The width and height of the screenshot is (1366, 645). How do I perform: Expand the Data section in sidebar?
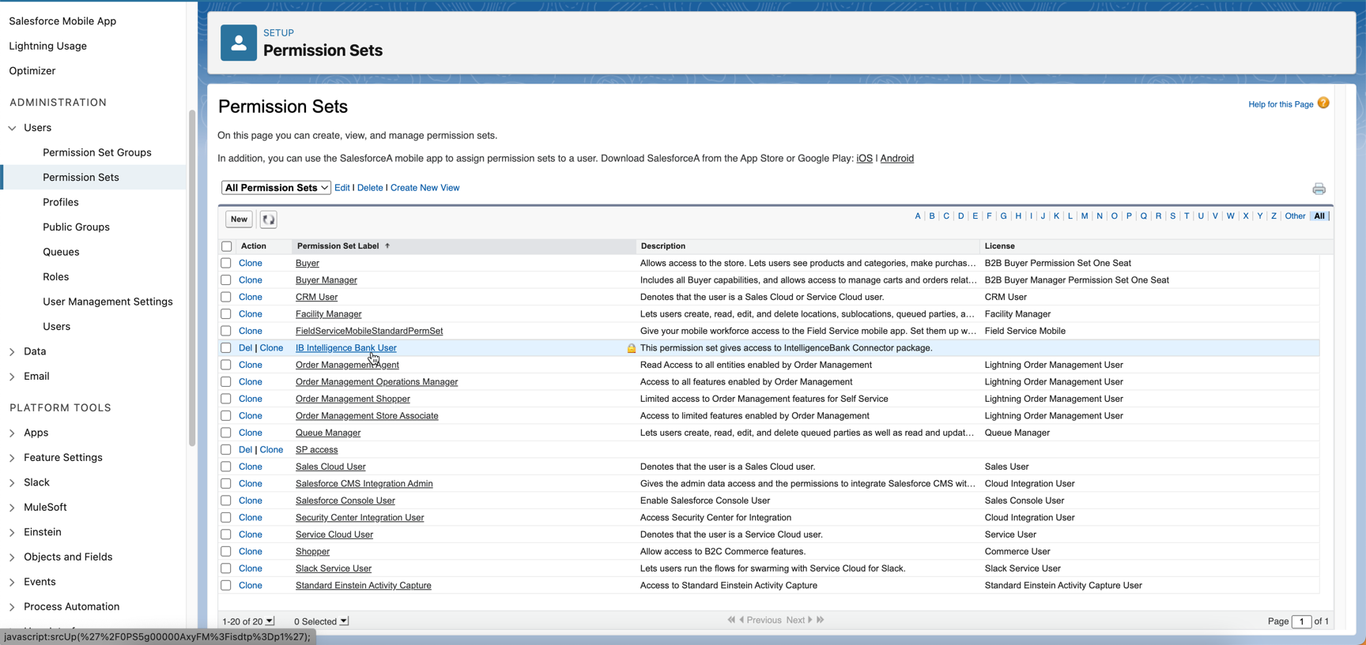coord(12,351)
